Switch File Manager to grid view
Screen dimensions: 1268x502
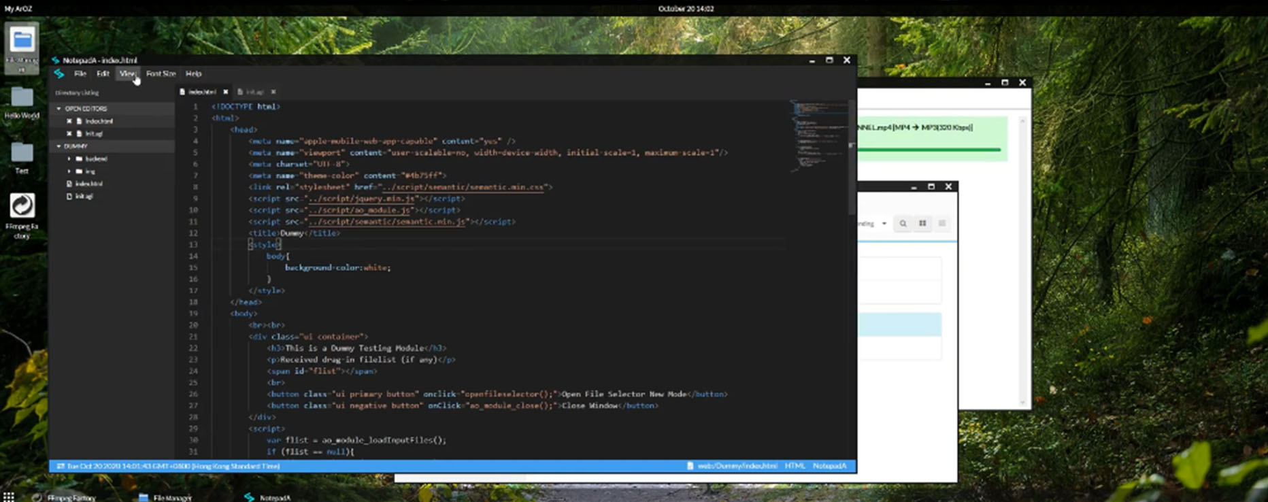click(922, 223)
